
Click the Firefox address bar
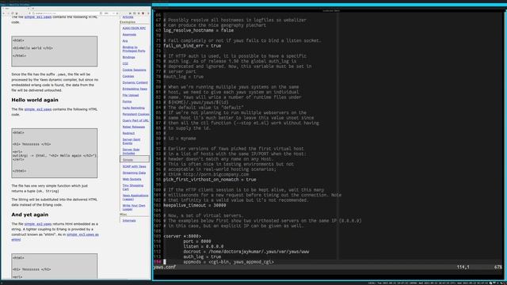tap(67, 13)
